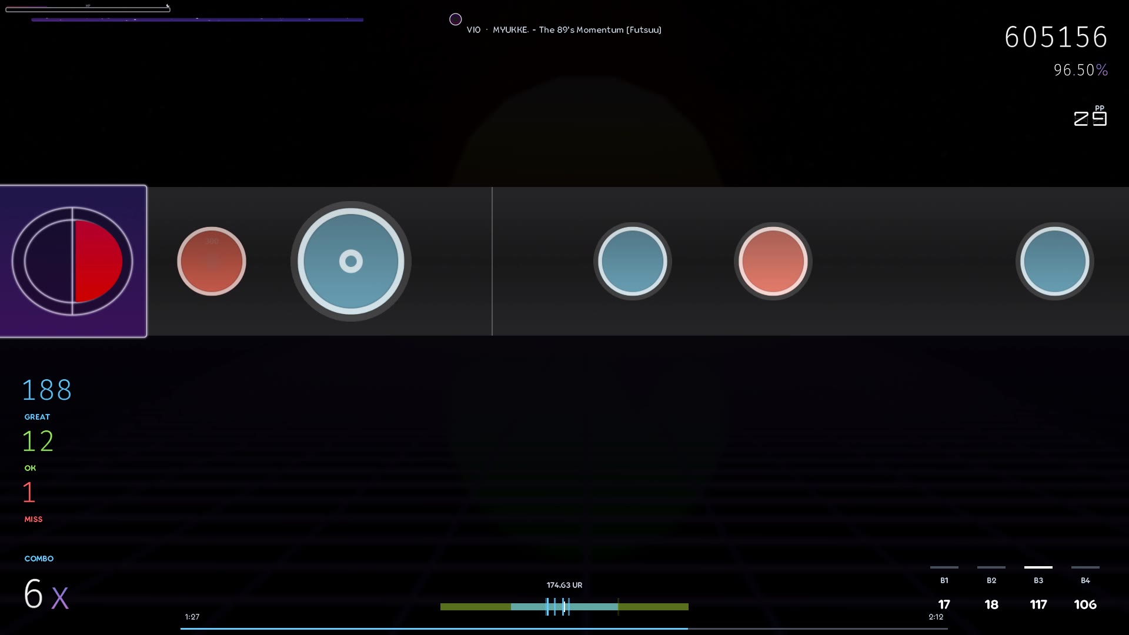Viewport: 1129px width, 635px height.
Task: Click the hit error meter bar
Action: coord(564,606)
